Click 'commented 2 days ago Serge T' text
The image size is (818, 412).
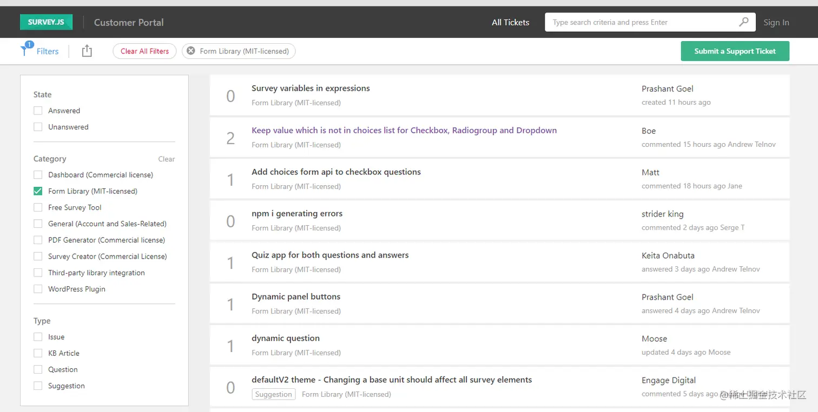tap(693, 227)
